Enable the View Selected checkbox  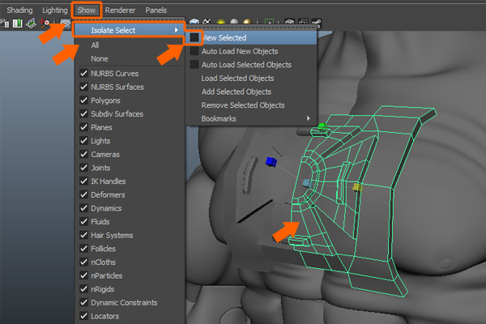click(194, 38)
